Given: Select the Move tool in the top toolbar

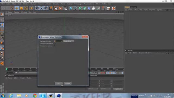Looking at the screenshot, I should tap(17, 8).
